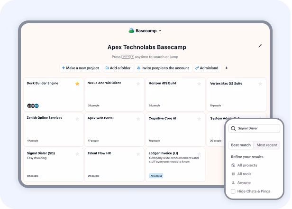292x209 pixels.
Task: Click the folder icon in Add a folder
Action: 107,68
